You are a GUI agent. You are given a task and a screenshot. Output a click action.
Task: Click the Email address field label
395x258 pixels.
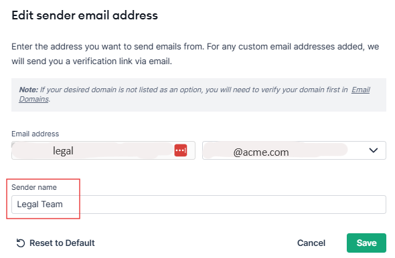pyautogui.click(x=35, y=134)
